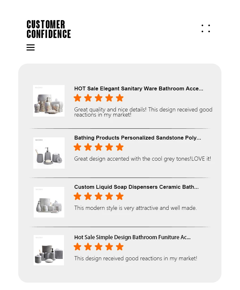Viewport: 240px width, 290px height.
Task: Click review text 'Great quality and nice details'
Action: (143, 112)
